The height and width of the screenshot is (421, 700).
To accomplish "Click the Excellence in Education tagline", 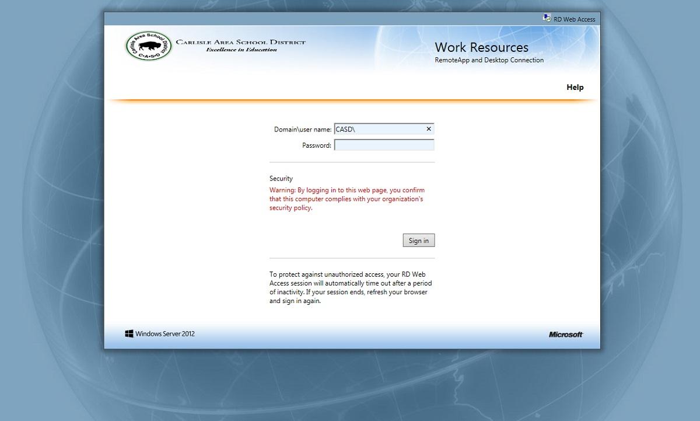I will [x=241, y=50].
